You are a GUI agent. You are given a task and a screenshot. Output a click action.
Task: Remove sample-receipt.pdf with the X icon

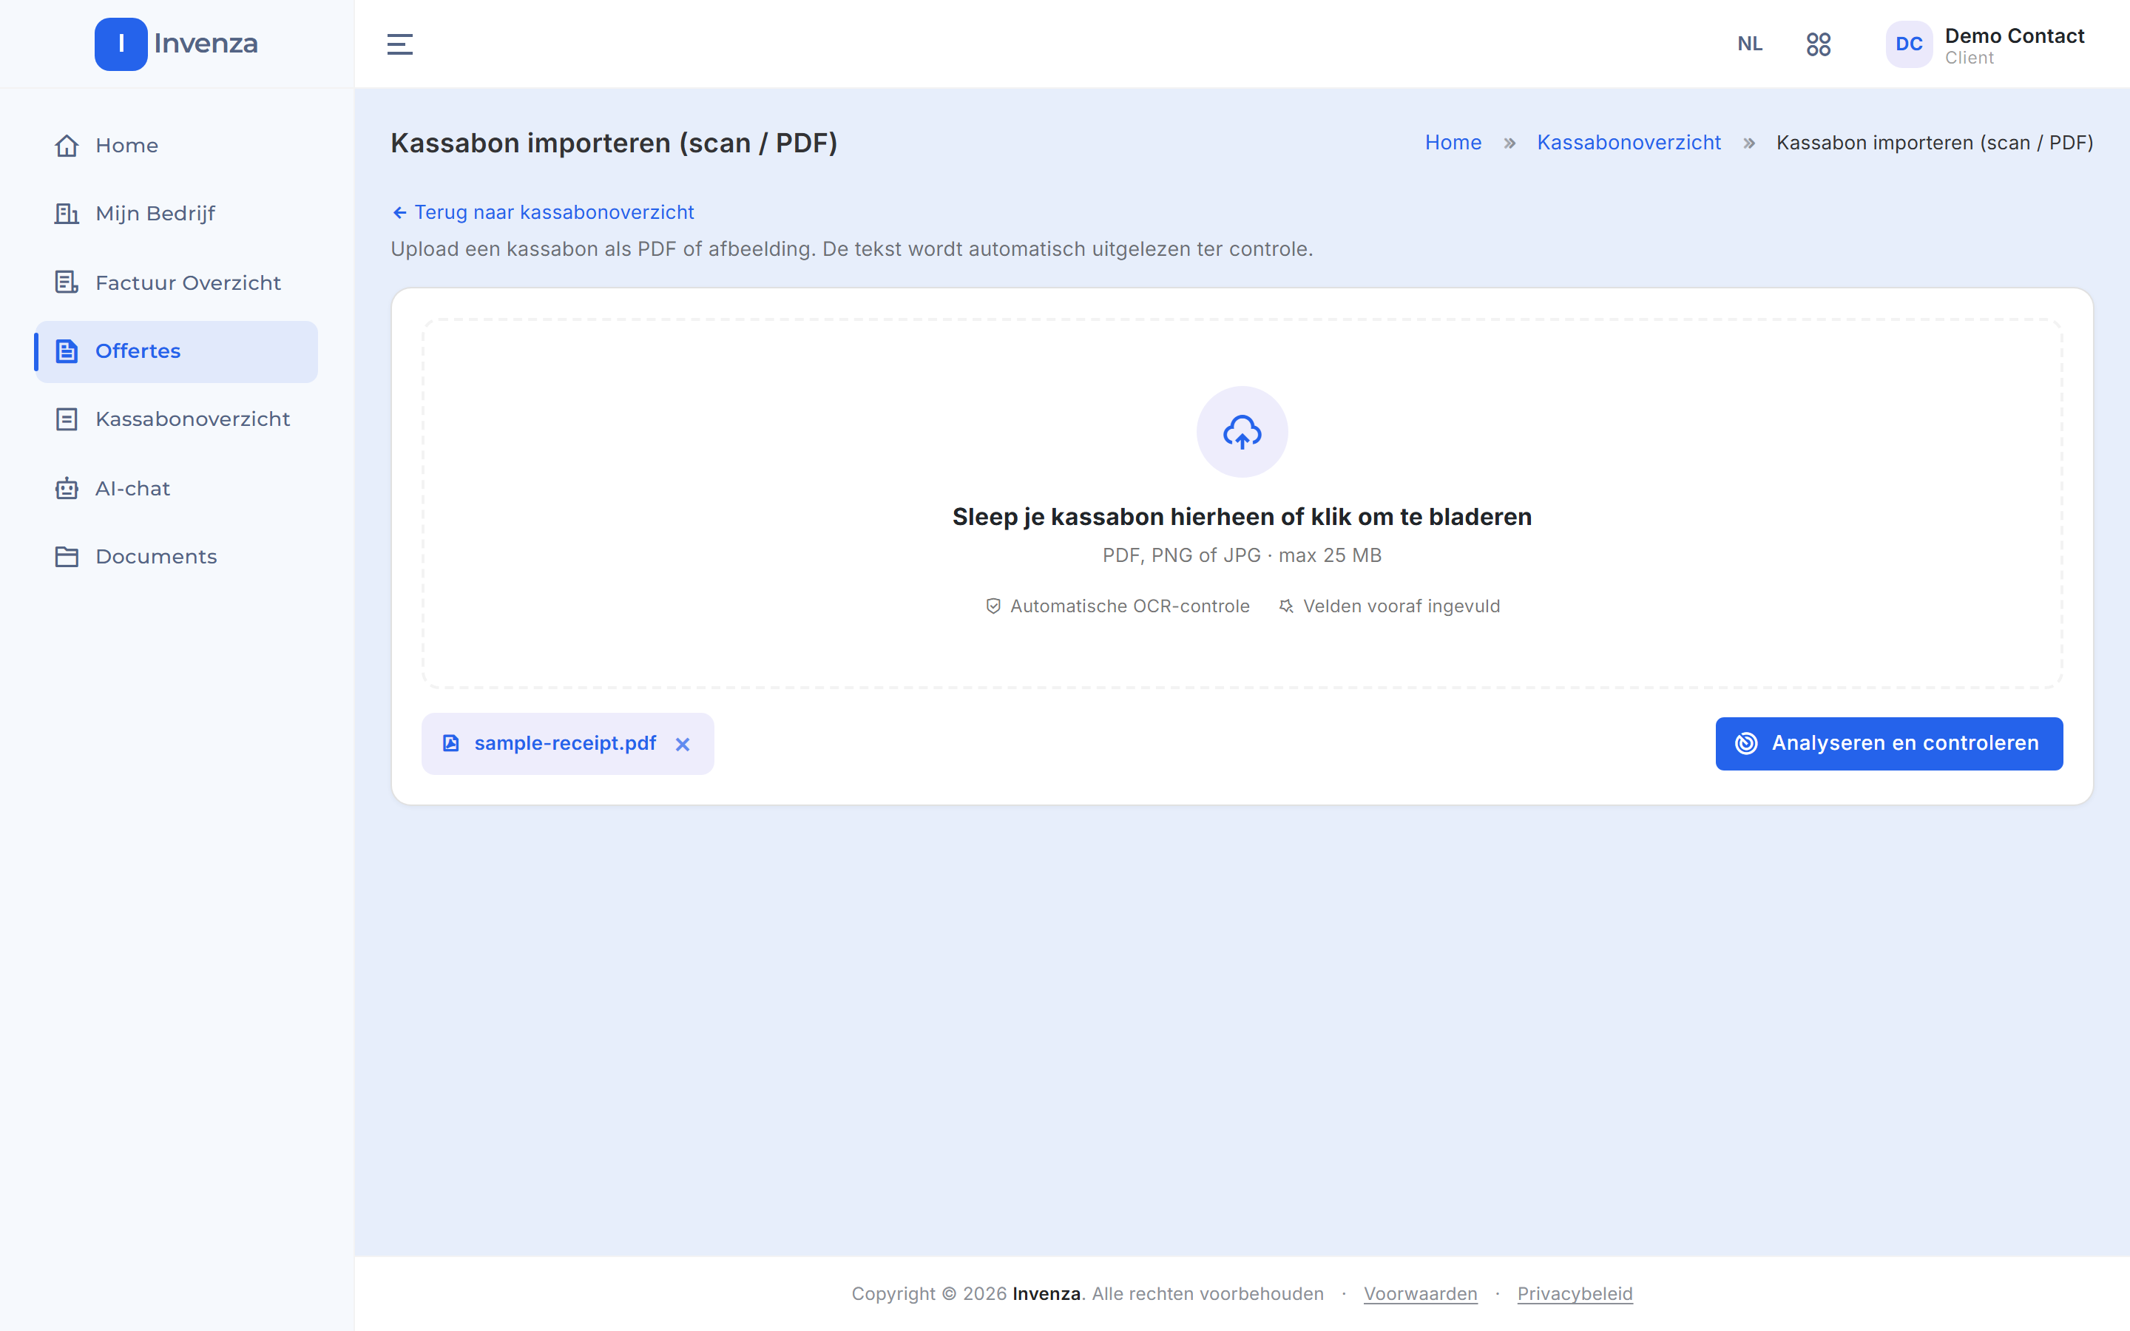pos(682,745)
